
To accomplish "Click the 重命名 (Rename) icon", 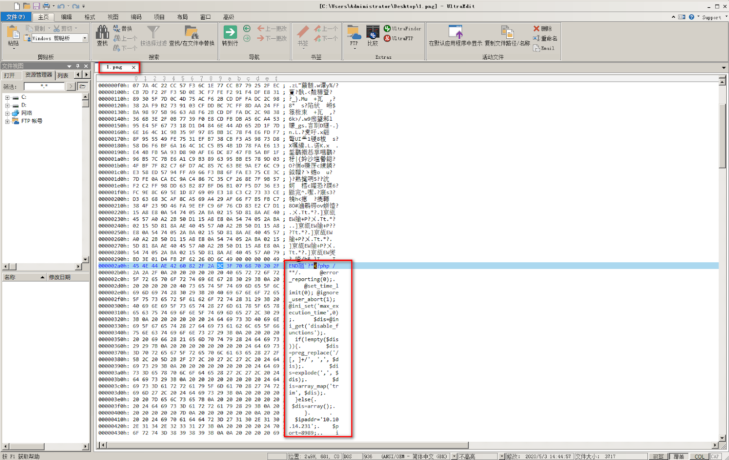I will pos(536,38).
